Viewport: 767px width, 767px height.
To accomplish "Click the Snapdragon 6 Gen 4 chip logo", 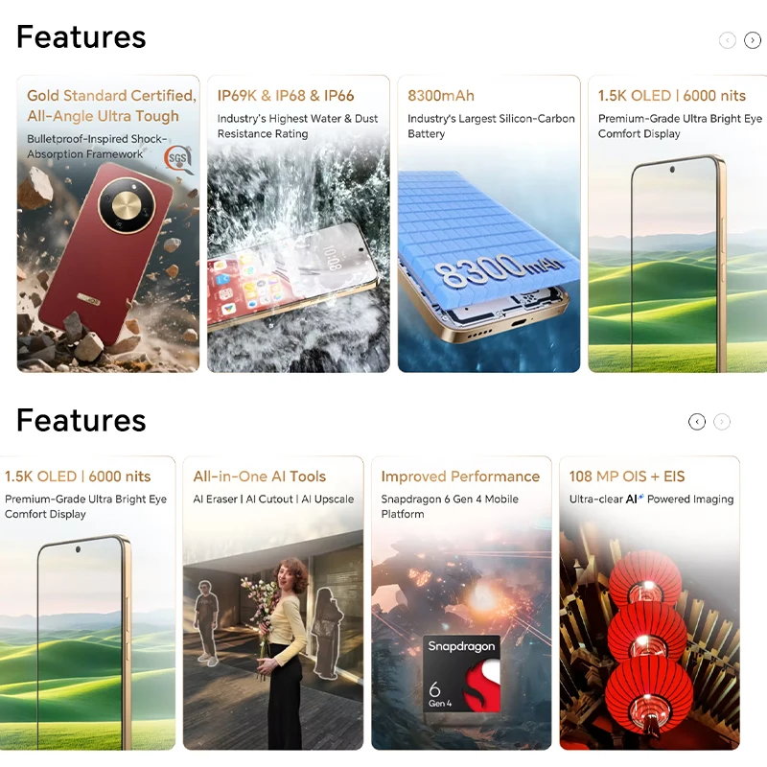I will [x=462, y=674].
